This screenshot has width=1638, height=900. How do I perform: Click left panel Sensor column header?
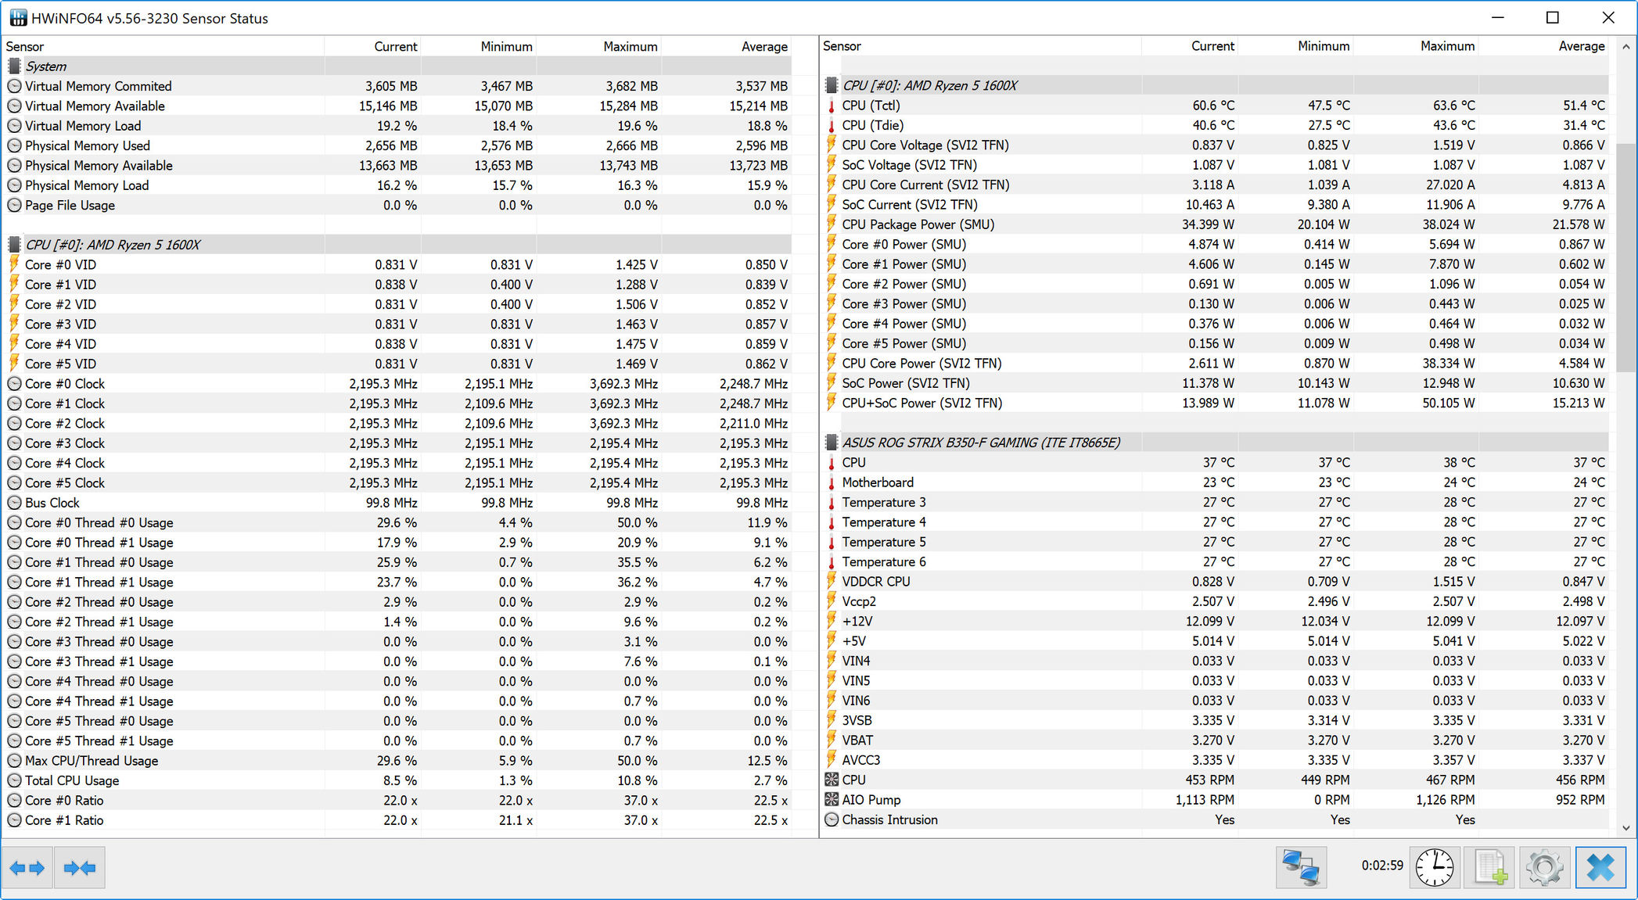click(163, 46)
